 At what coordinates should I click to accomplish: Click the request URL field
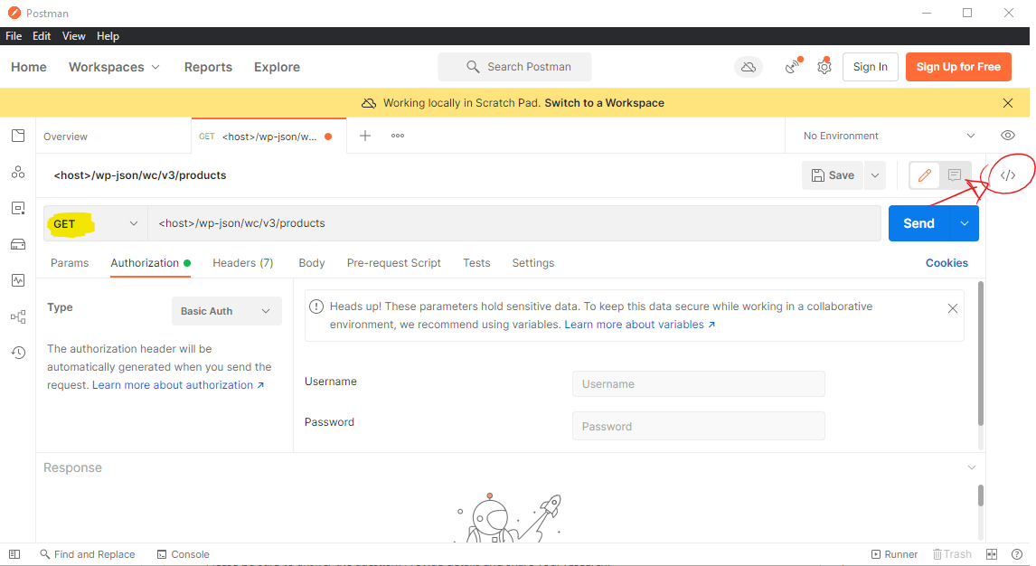[514, 223]
